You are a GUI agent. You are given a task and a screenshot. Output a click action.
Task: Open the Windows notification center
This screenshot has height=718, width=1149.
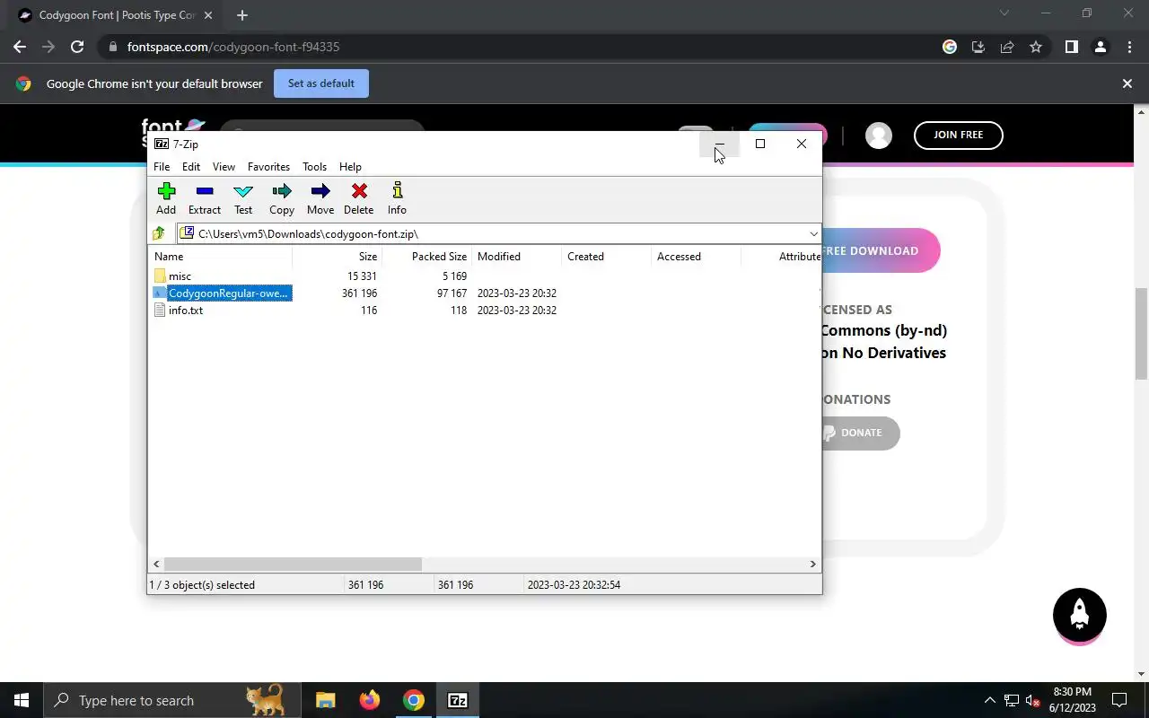(x=1119, y=700)
